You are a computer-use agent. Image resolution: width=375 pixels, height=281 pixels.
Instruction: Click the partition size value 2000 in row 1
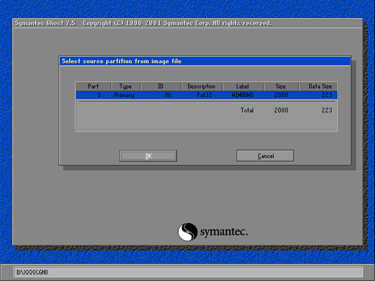tap(281, 95)
